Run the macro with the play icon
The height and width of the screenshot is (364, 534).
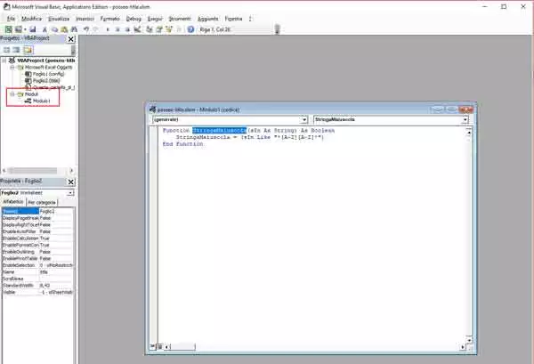[108, 29]
